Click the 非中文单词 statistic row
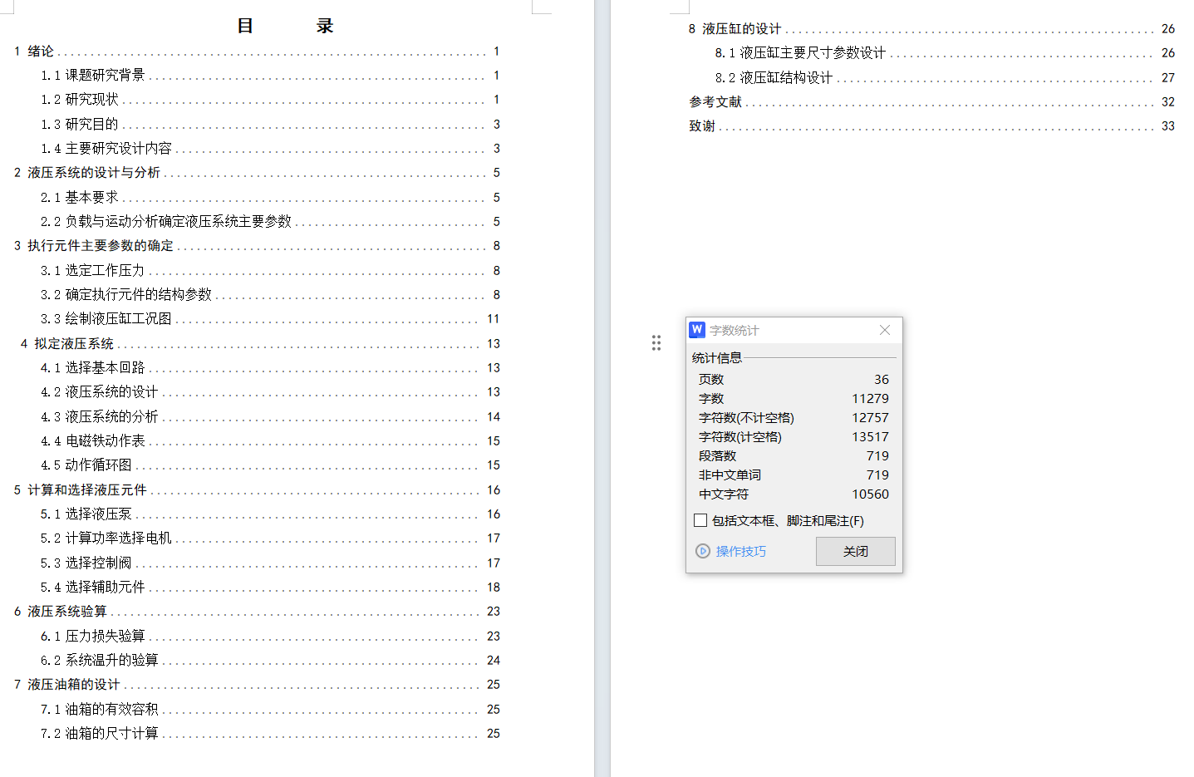The width and height of the screenshot is (1194, 777). coord(794,475)
